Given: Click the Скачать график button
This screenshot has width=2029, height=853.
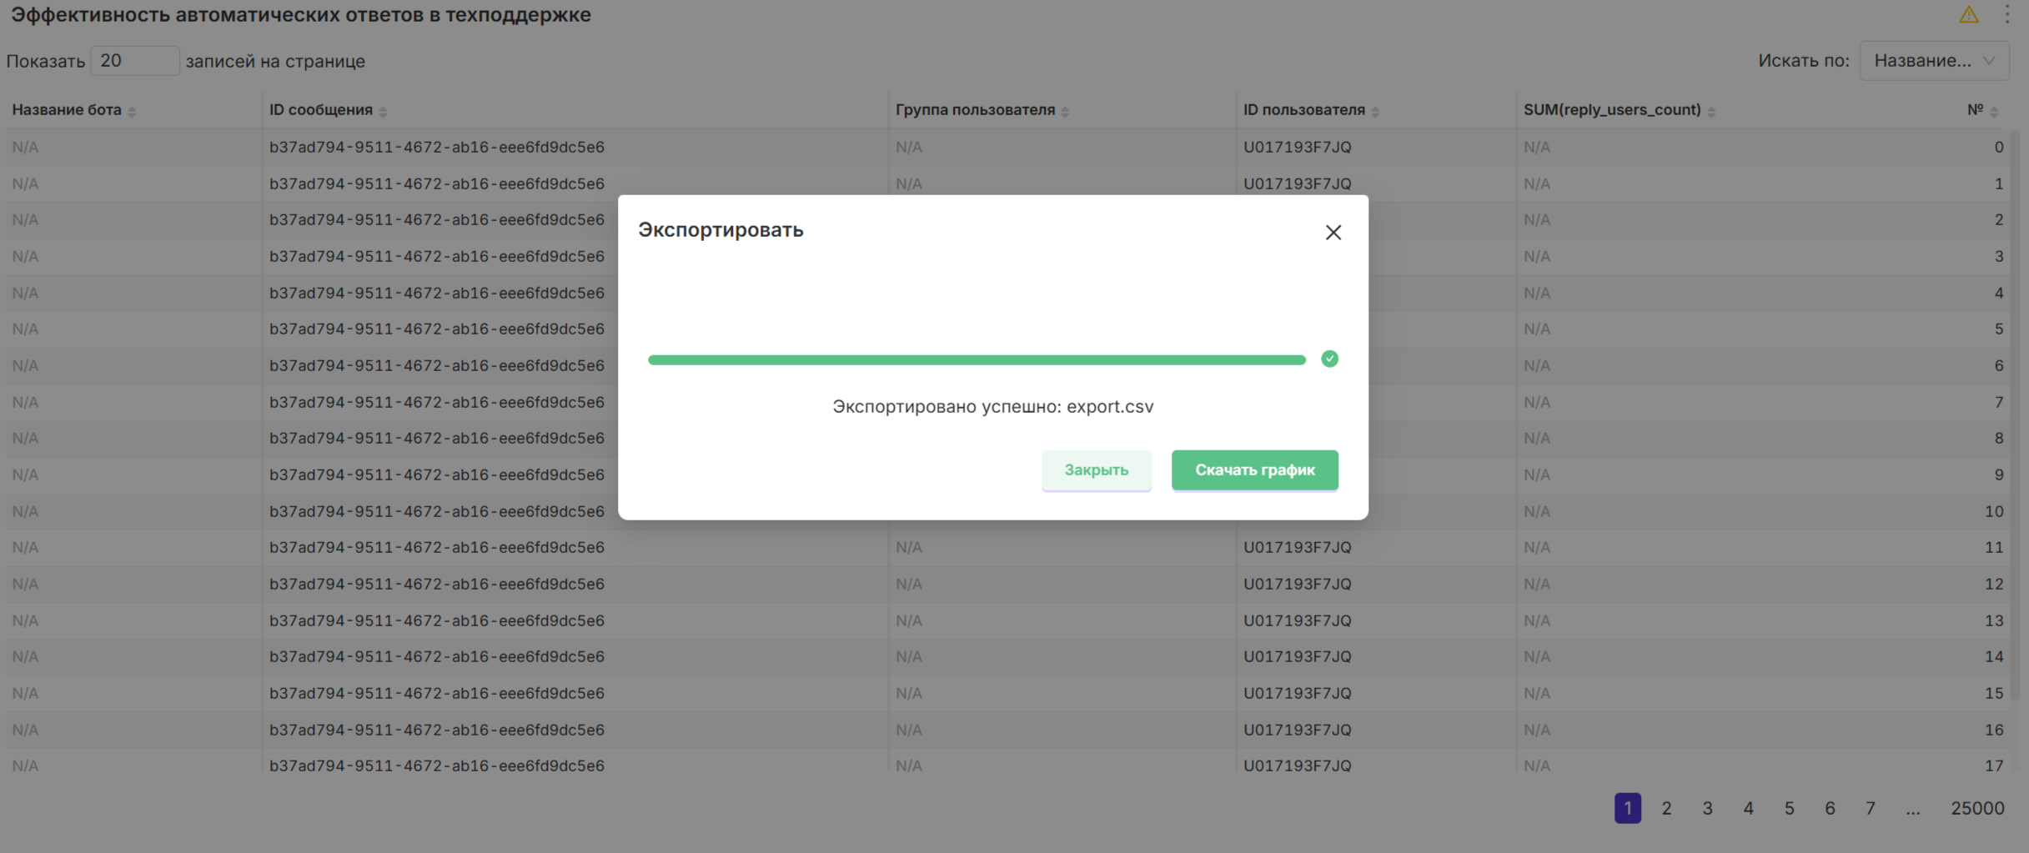Looking at the screenshot, I should click(x=1254, y=470).
